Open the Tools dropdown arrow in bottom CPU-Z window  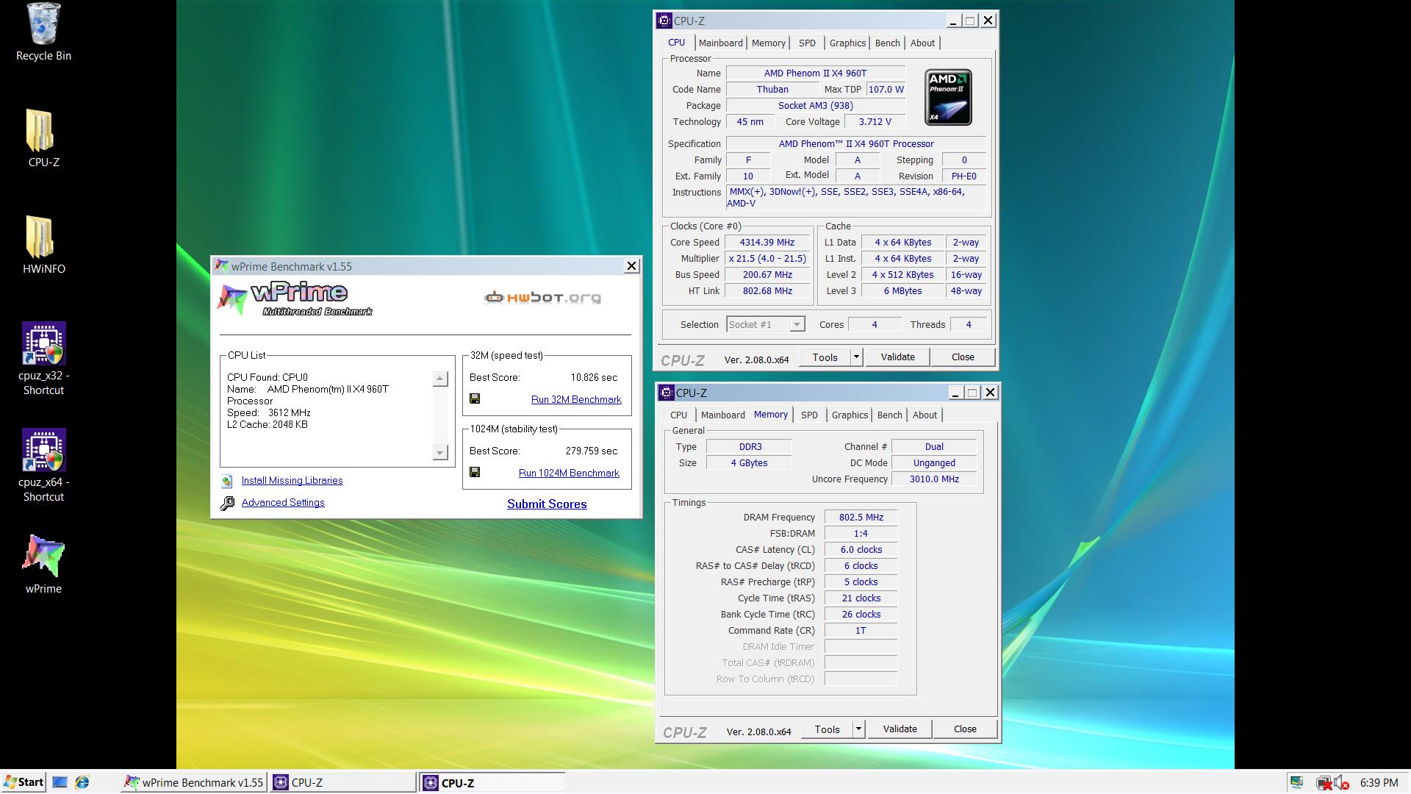coord(858,729)
